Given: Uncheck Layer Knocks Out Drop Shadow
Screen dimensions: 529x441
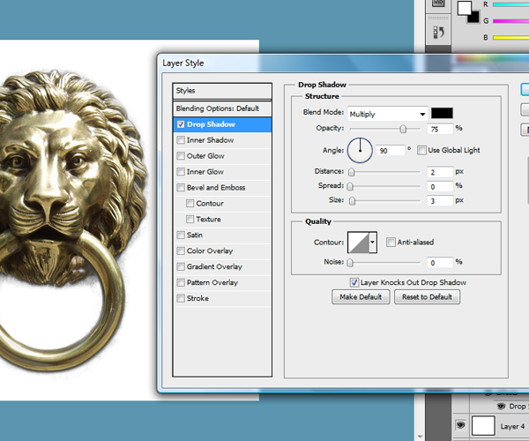Looking at the screenshot, I should pos(354,282).
